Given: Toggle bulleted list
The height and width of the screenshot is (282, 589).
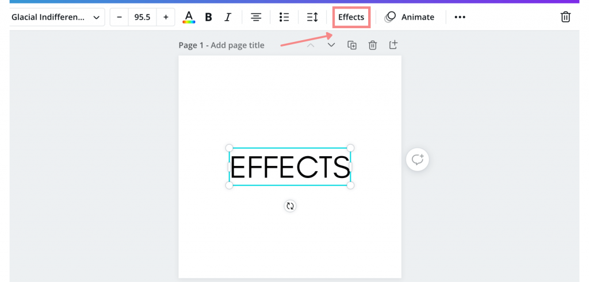Looking at the screenshot, I should tap(284, 17).
